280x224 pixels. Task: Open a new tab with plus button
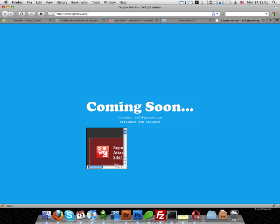point(271,21)
